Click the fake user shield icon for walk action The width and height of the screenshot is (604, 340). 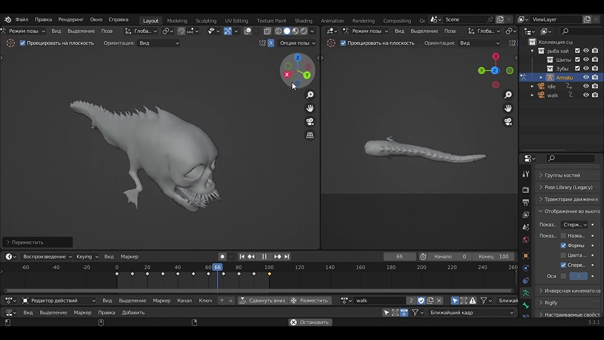(421, 300)
